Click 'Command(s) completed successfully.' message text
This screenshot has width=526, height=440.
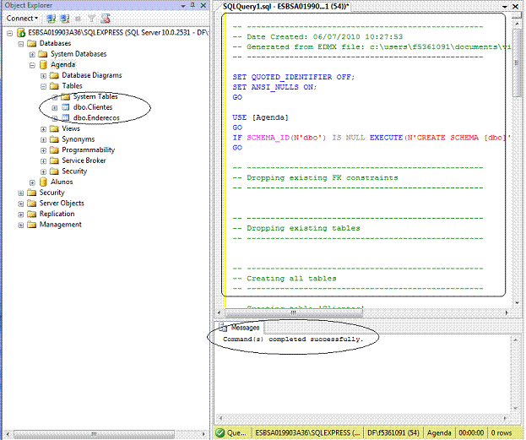pos(293,340)
